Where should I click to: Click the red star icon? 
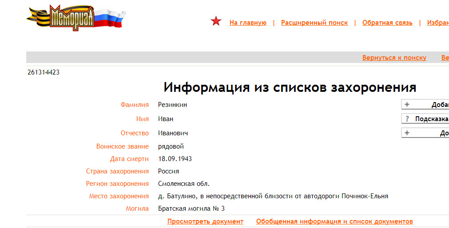216,21
